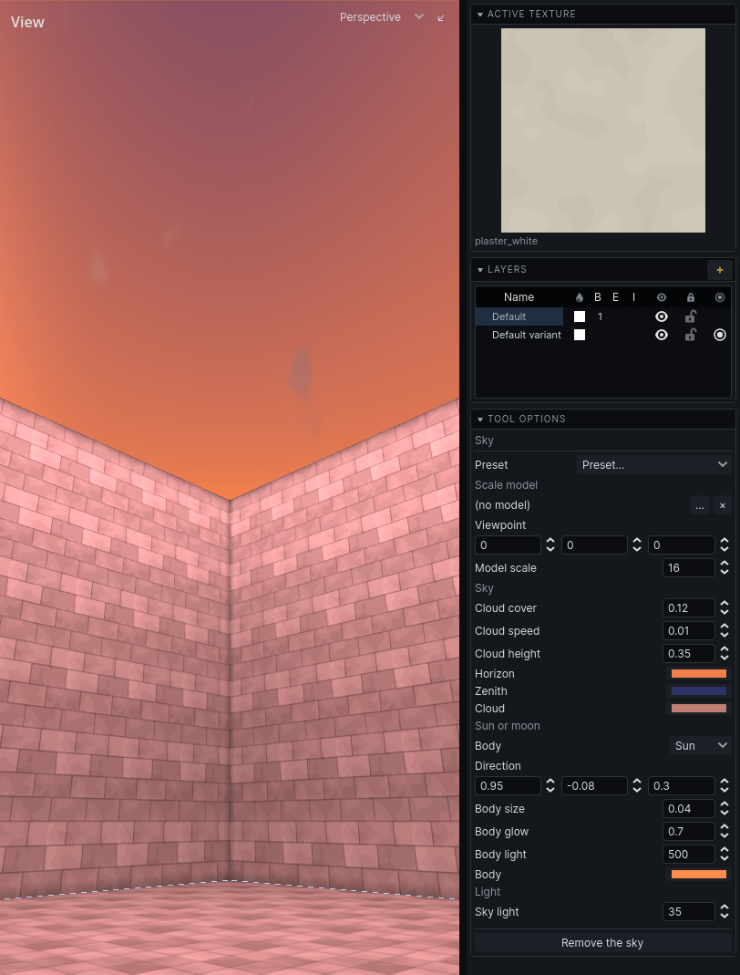This screenshot has height=975, width=740.
Task: Adjust first Viewpoint value using stepper arrows
Action: 550,545
